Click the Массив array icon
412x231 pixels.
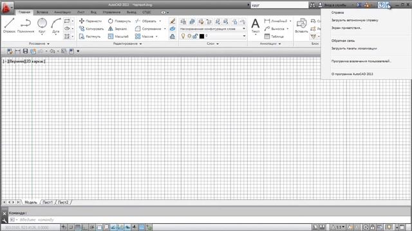click(137, 37)
